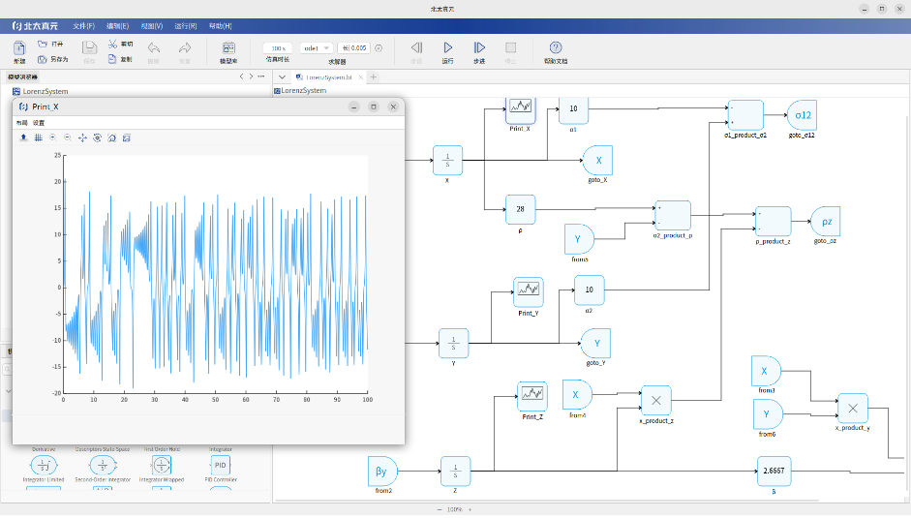Click the cut scissors icon

(x=113, y=44)
